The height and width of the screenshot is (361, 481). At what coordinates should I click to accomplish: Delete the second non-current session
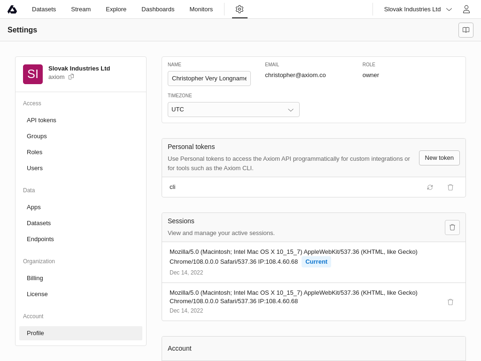[450, 302]
